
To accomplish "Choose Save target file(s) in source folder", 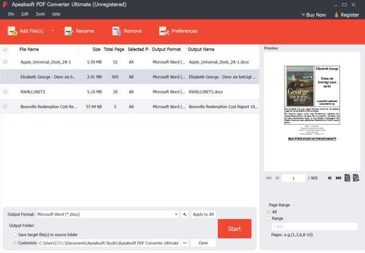I will 15,234.
